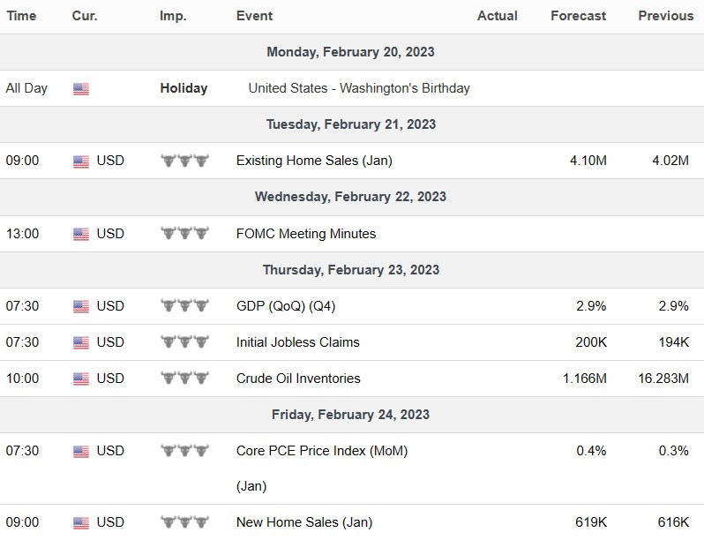Click the 16.283M previous value for Crude Oil
This screenshot has width=704, height=540.
tap(663, 379)
